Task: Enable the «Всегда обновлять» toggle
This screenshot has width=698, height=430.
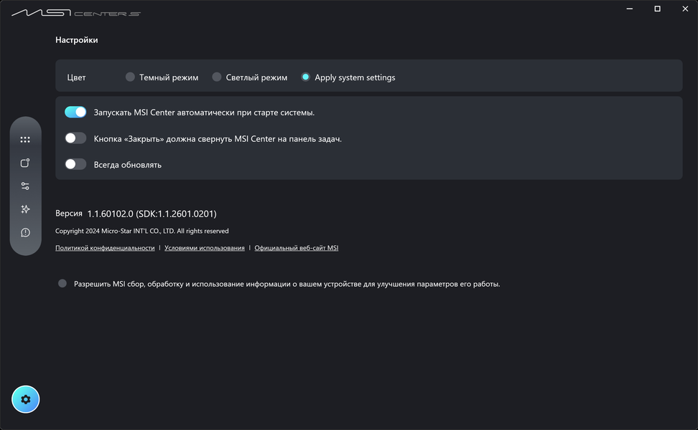Action: [x=75, y=164]
